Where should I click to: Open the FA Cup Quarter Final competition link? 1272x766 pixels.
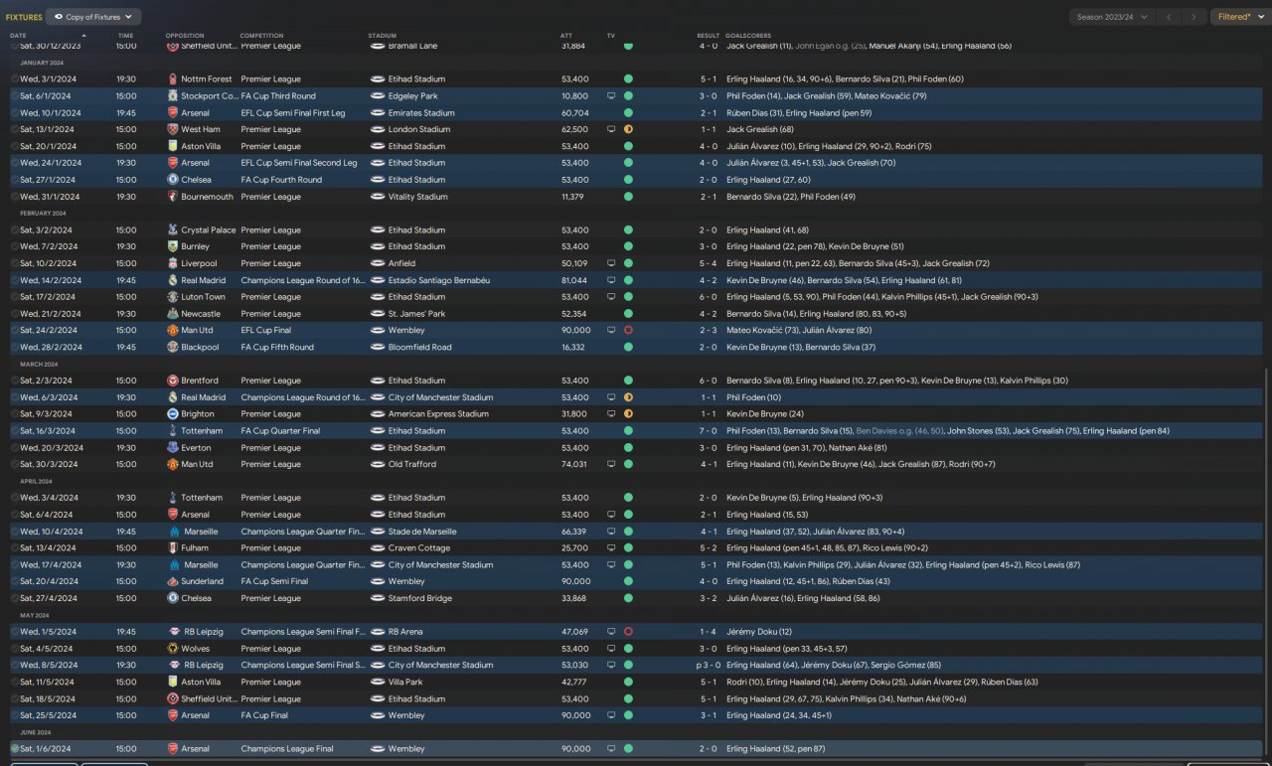(280, 431)
